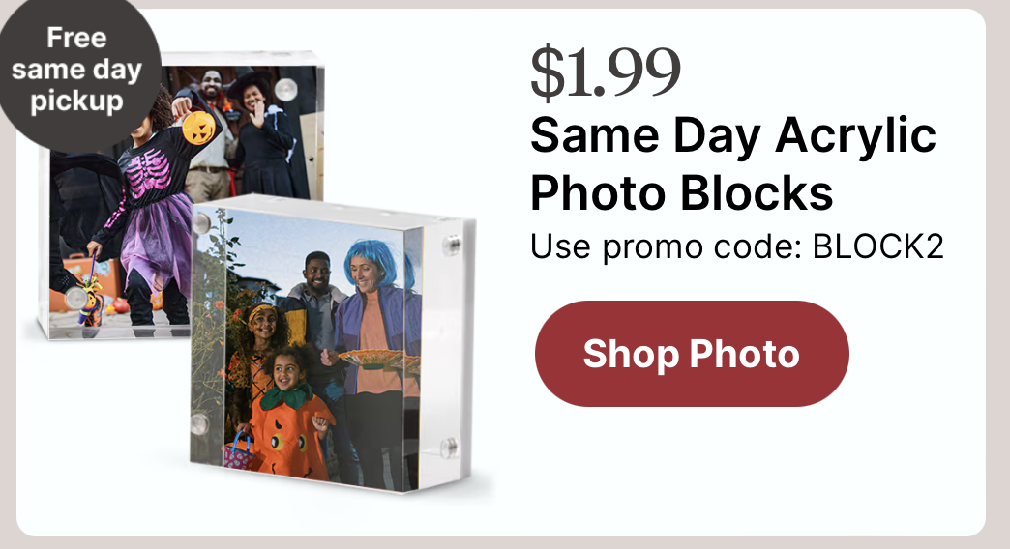
Task: Click the bottom-left magnet on back block
Action: pyautogui.click(x=76, y=298)
